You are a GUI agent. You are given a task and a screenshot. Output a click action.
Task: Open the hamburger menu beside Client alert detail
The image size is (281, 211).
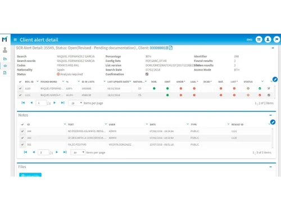15,39
